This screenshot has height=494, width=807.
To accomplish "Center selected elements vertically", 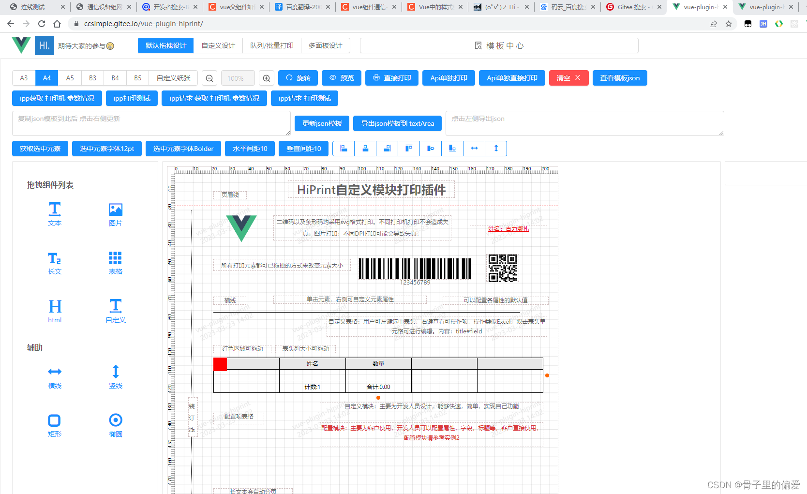I will [x=431, y=149].
